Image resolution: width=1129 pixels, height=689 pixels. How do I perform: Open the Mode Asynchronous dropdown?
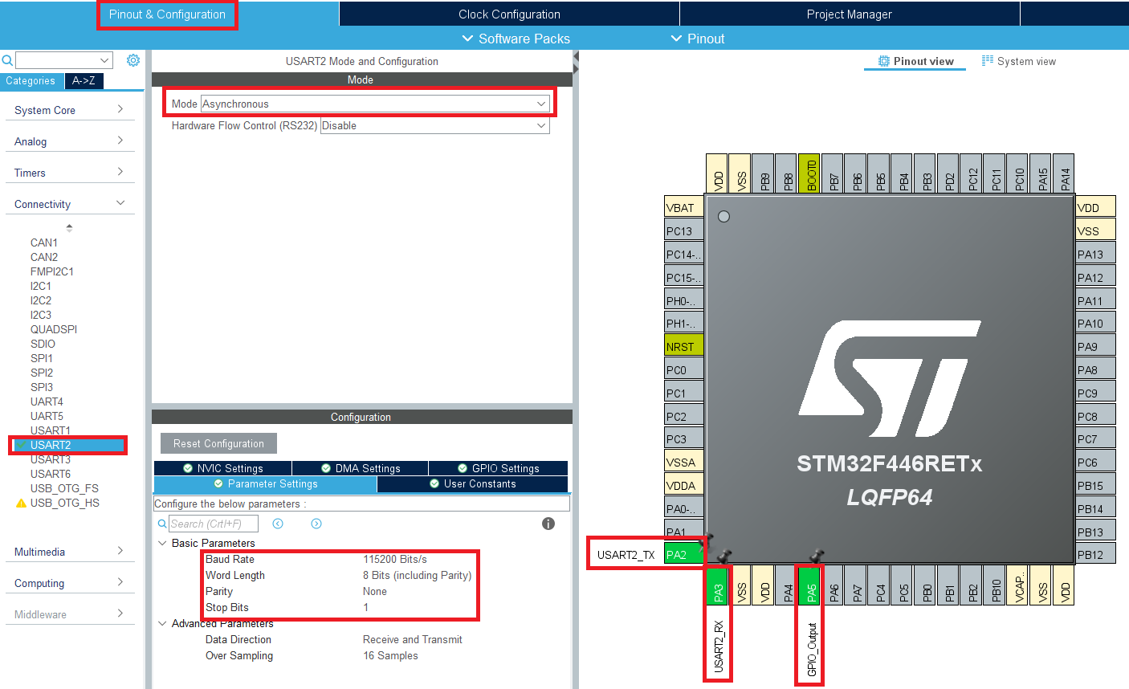click(375, 104)
